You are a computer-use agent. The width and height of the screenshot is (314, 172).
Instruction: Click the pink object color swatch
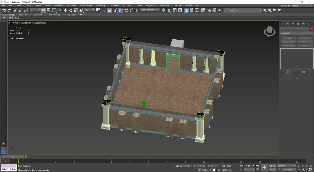click(x=312, y=29)
